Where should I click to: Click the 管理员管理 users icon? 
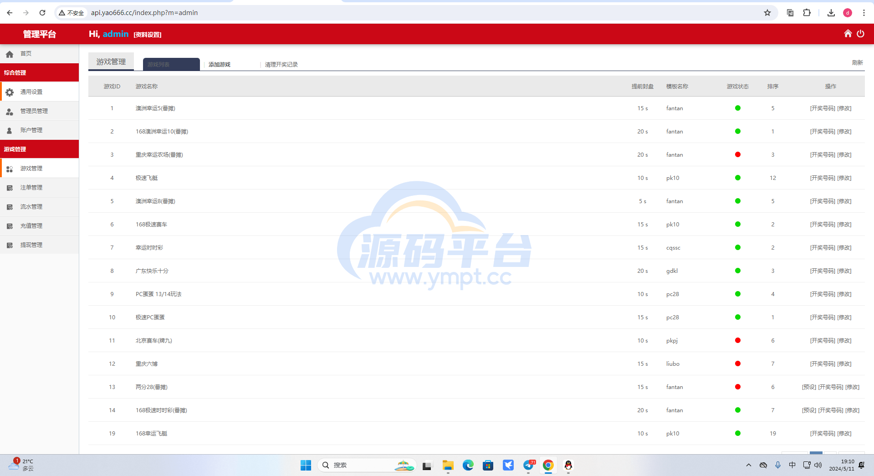click(x=10, y=112)
